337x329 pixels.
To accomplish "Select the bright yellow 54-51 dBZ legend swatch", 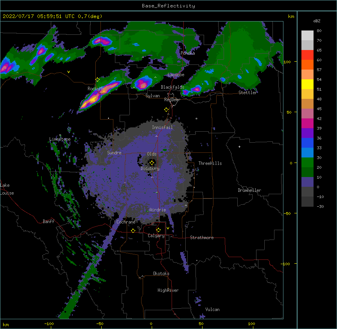I will point(307,84).
